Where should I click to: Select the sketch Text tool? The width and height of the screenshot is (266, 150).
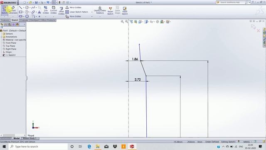click(x=39, y=12)
